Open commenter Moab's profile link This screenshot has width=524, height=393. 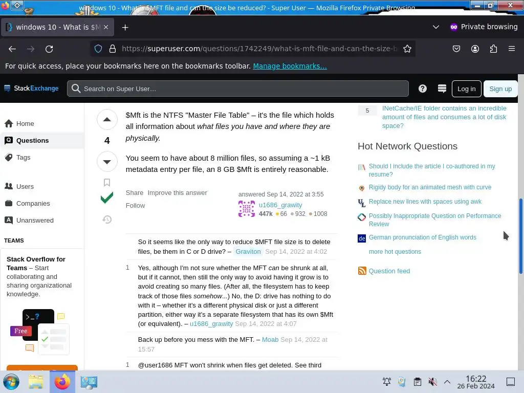pos(270,340)
